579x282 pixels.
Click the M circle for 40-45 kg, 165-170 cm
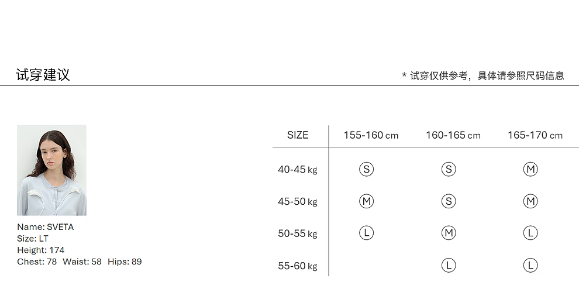(x=530, y=170)
